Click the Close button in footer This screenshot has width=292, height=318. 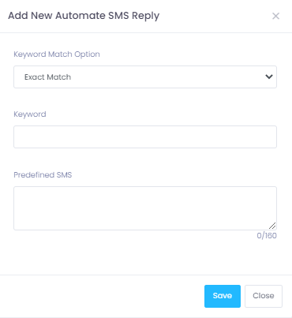click(264, 296)
